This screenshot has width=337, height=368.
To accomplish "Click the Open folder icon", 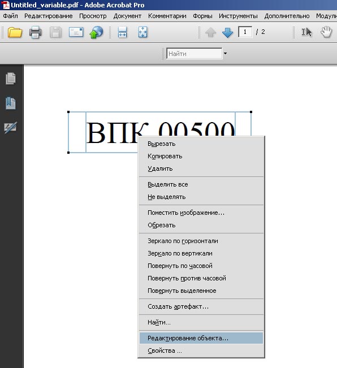I will click(15, 32).
